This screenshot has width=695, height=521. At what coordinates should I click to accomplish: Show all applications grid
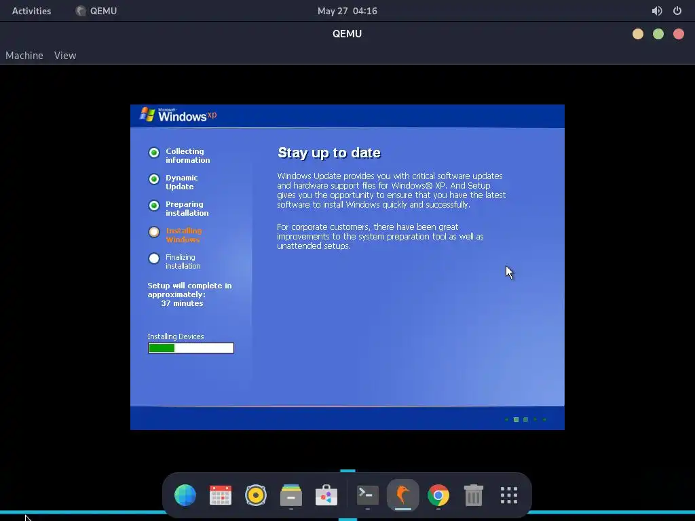click(x=509, y=495)
